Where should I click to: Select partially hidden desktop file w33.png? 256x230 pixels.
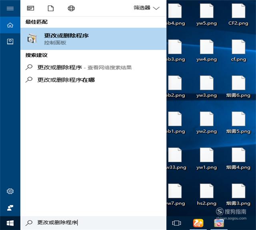(x=176, y=159)
